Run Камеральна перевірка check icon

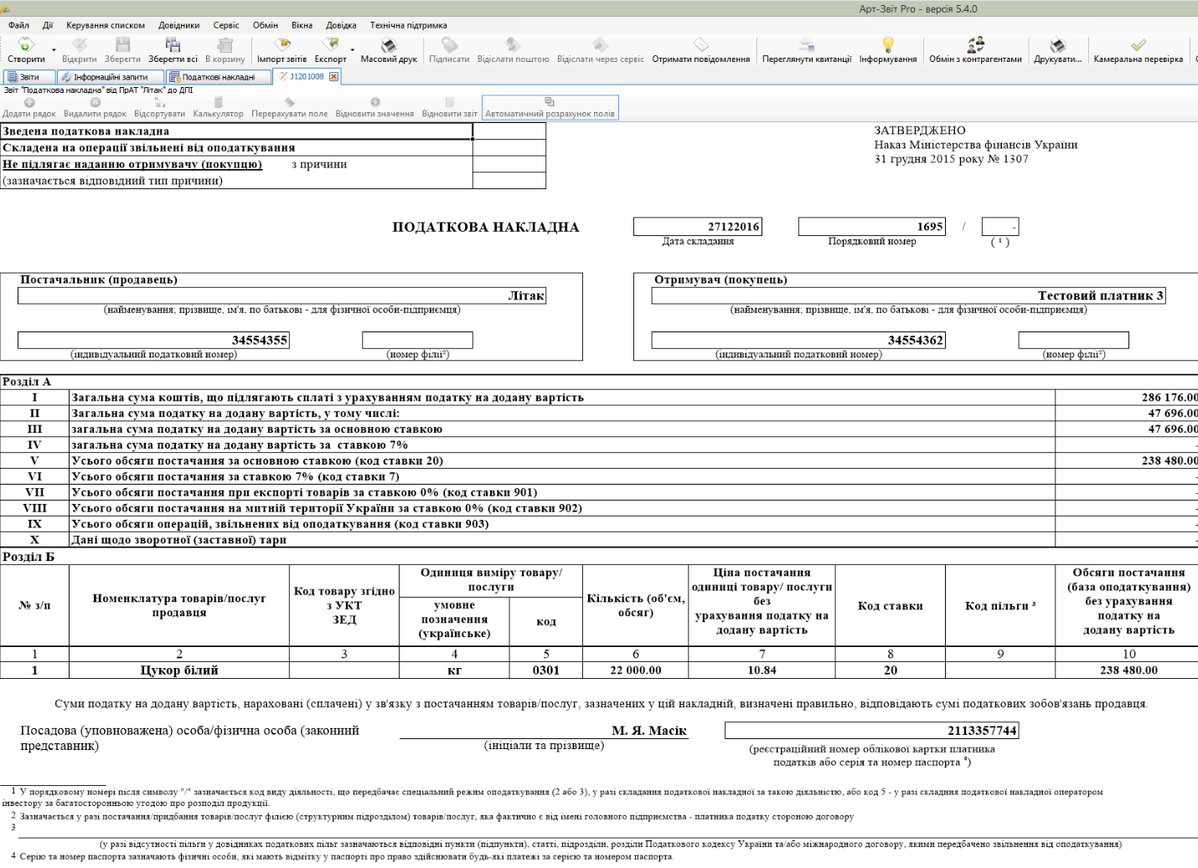point(1138,45)
